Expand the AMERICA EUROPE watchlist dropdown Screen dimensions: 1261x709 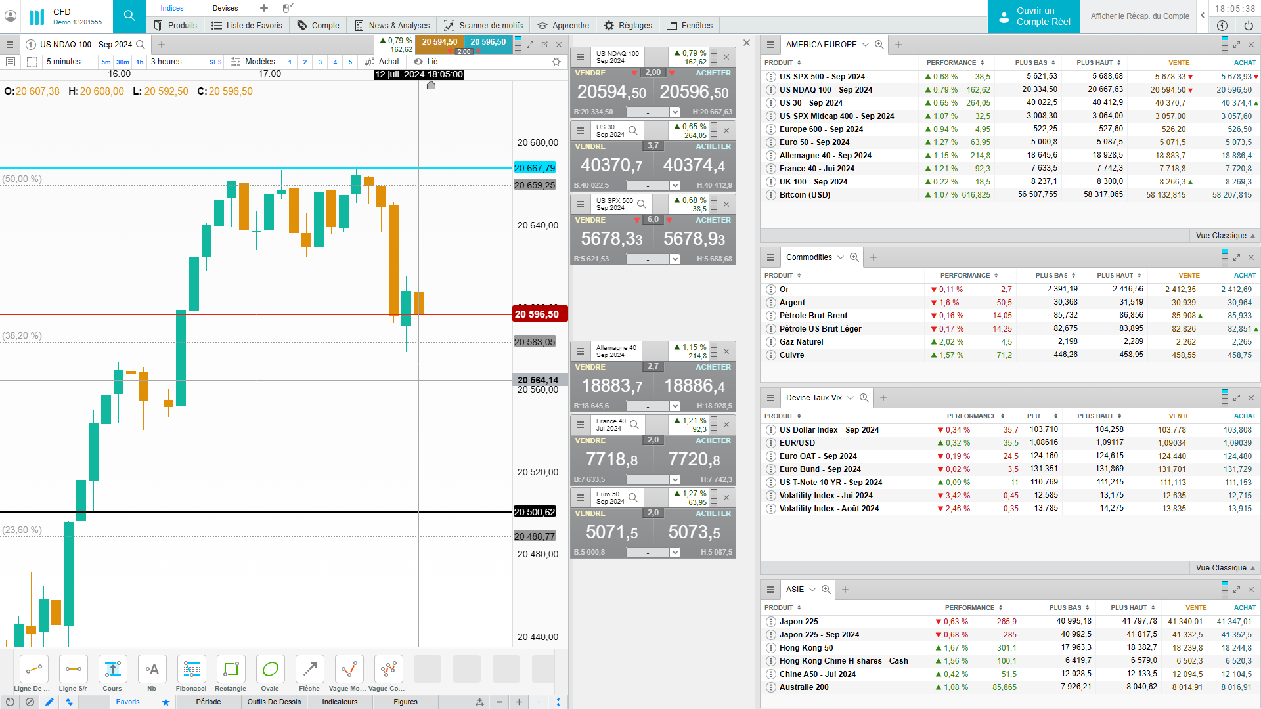pyautogui.click(x=866, y=45)
